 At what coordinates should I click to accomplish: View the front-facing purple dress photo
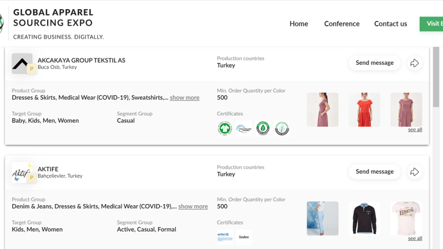click(406, 110)
